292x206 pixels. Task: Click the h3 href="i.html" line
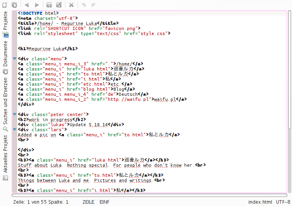pos(82,190)
